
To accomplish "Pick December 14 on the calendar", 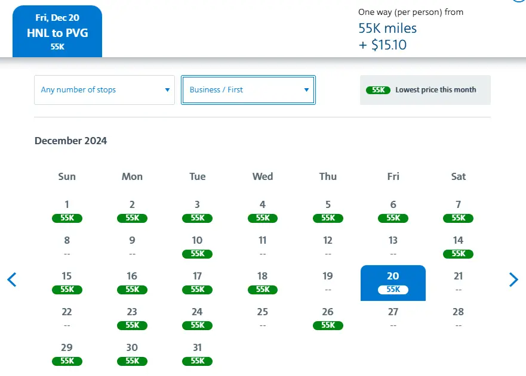I will (x=458, y=247).
